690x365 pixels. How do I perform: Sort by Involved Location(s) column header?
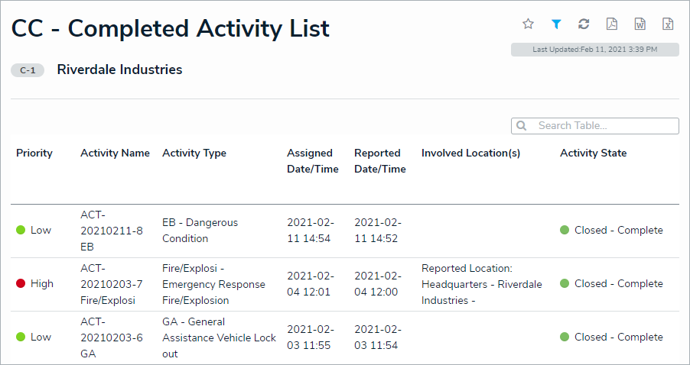click(x=470, y=153)
